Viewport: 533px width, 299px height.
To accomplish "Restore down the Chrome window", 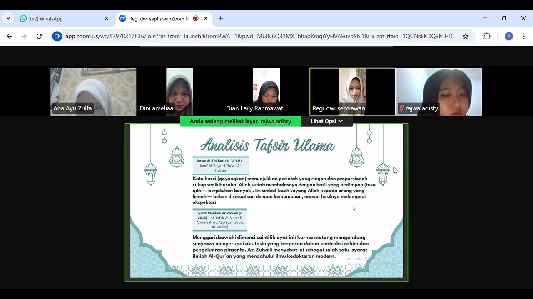I will 504,18.
